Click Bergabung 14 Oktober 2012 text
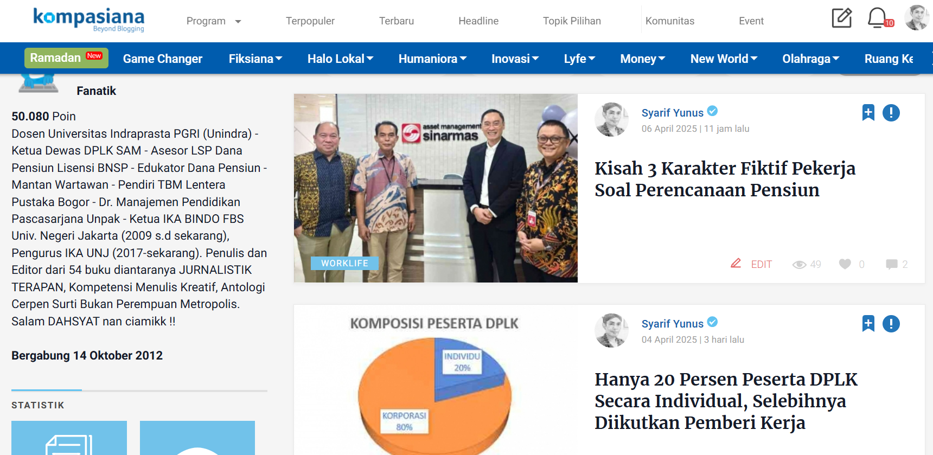Image resolution: width=933 pixels, height=455 pixels. pyautogui.click(x=87, y=355)
